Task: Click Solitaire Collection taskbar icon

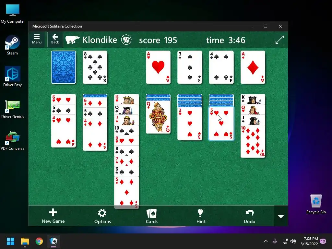Action: tap(53, 241)
